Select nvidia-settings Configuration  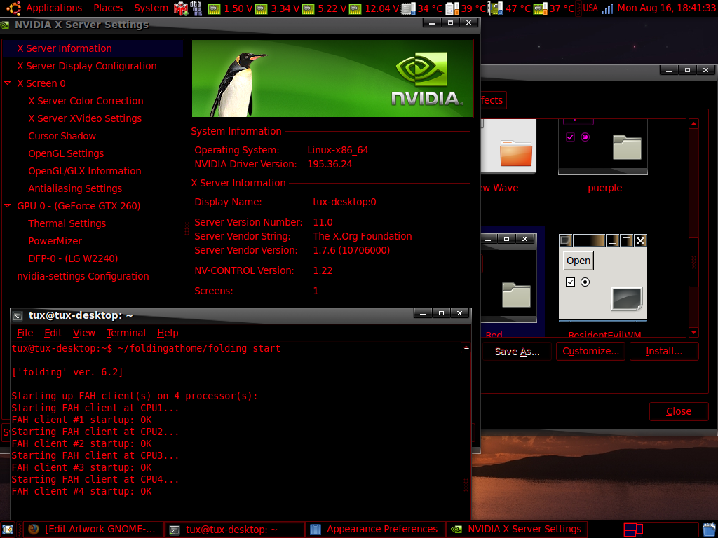[83, 276]
